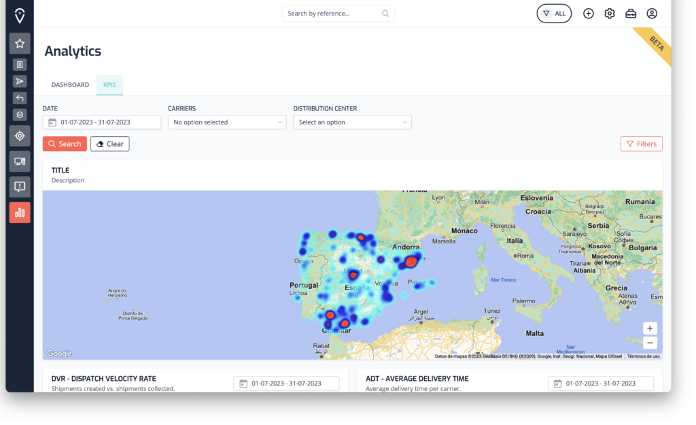Image resolution: width=696 pixels, height=425 pixels.
Task: Click the Description text under TITLE
Action: coord(68,180)
